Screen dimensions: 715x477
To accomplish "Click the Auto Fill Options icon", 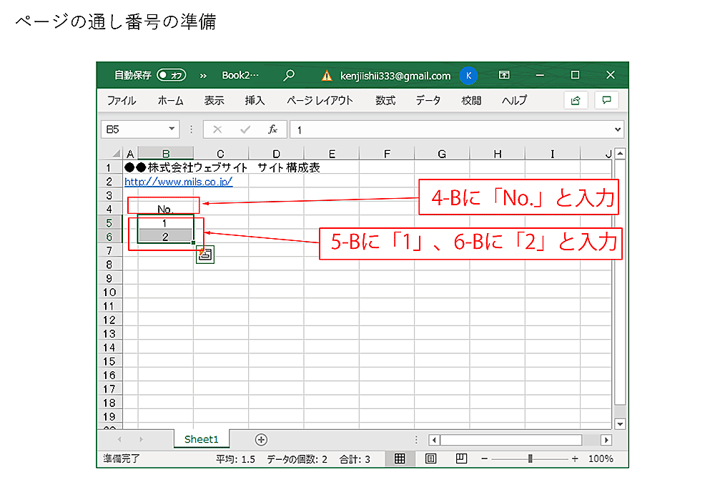I will coord(204,254).
